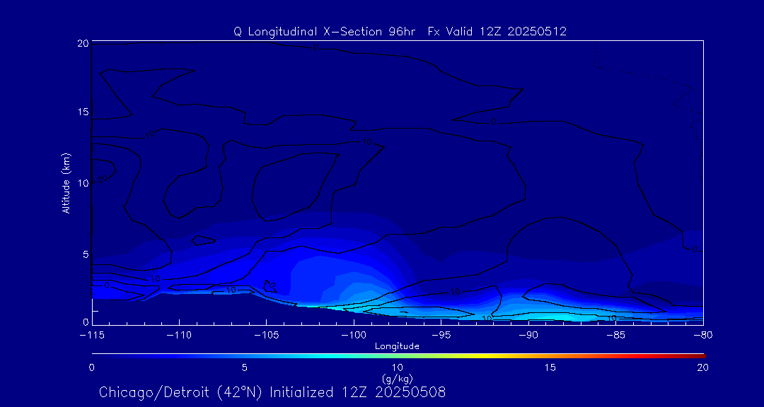
Task: Select the 10 km altitude tick label
Action: click(81, 183)
